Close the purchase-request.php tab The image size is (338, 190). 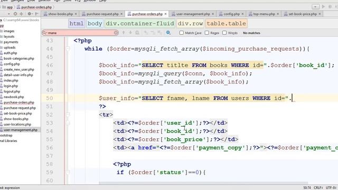click(121, 14)
